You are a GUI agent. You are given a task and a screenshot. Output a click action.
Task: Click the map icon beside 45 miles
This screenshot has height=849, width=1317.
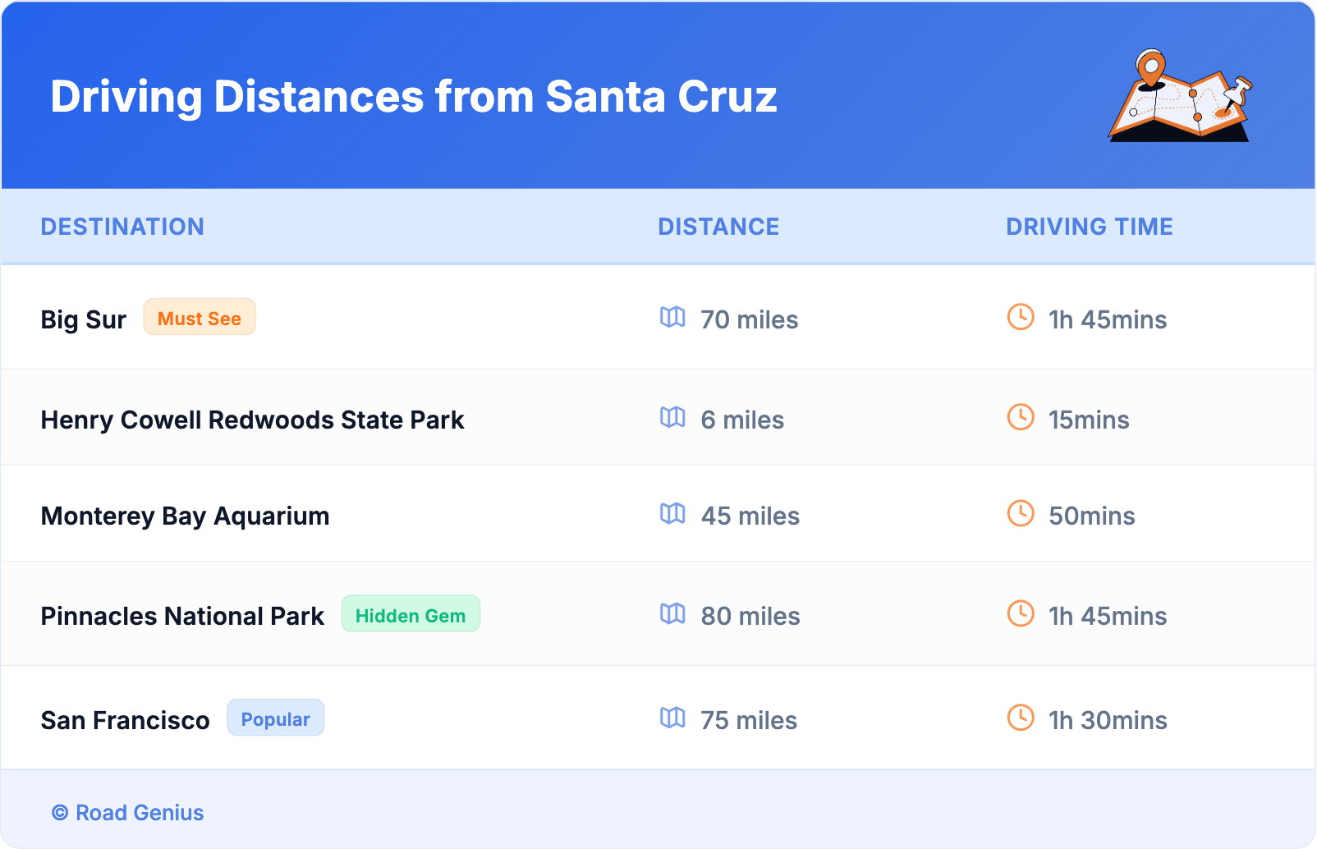pyautogui.click(x=672, y=513)
